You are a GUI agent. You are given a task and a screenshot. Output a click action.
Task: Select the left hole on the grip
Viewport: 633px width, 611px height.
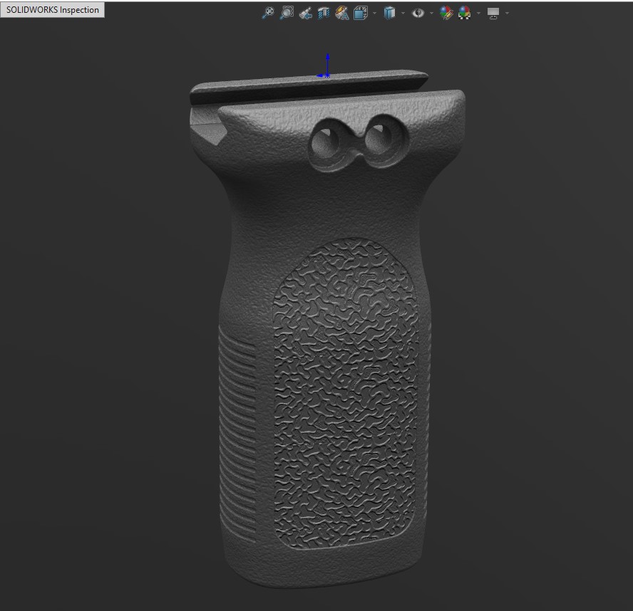coord(327,142)
